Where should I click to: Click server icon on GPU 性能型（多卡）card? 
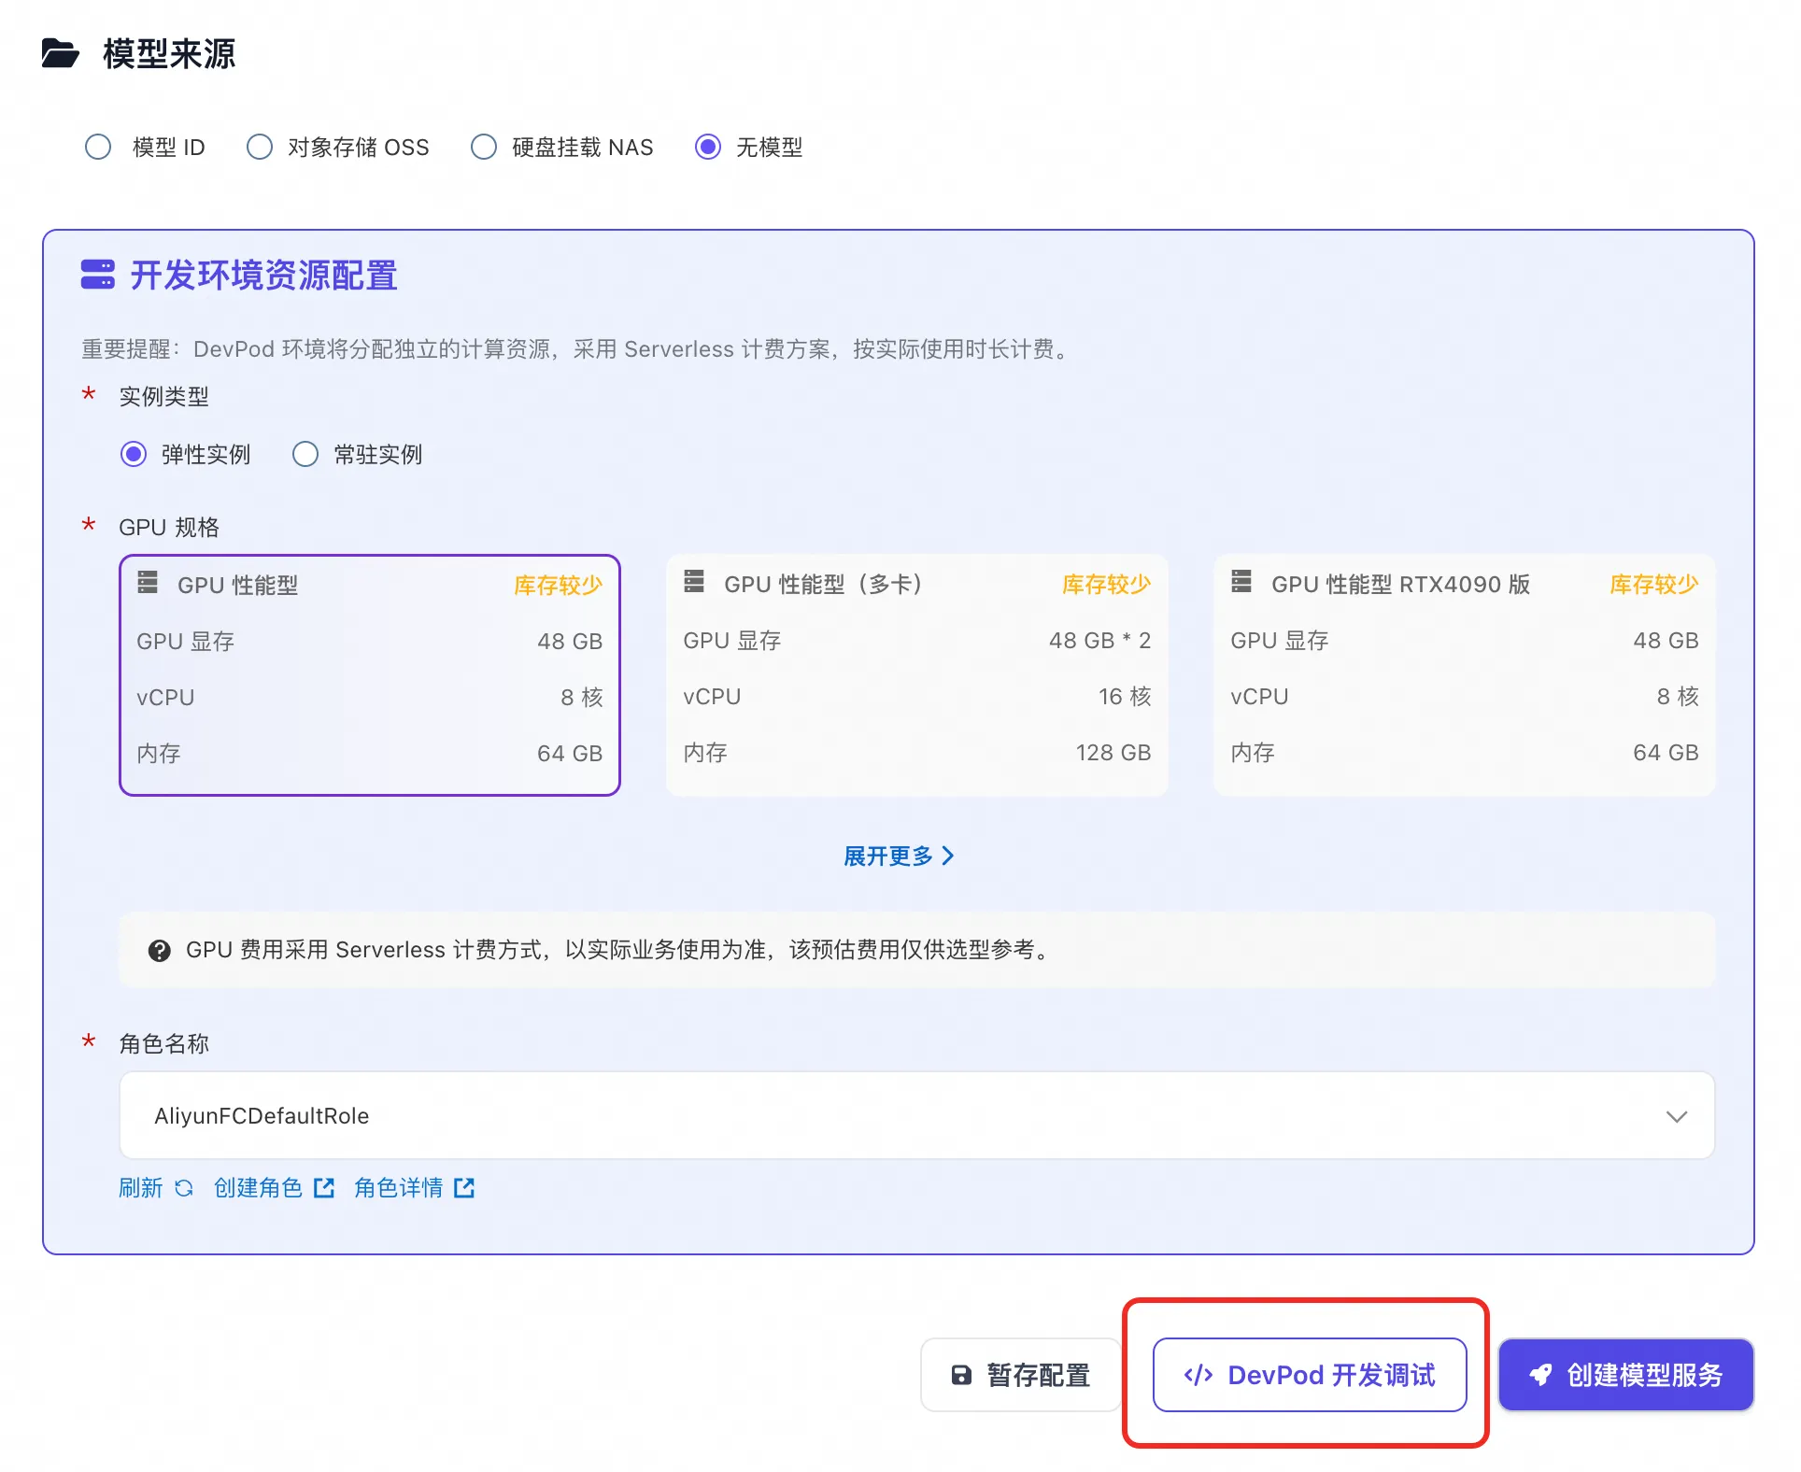(694, 582)
